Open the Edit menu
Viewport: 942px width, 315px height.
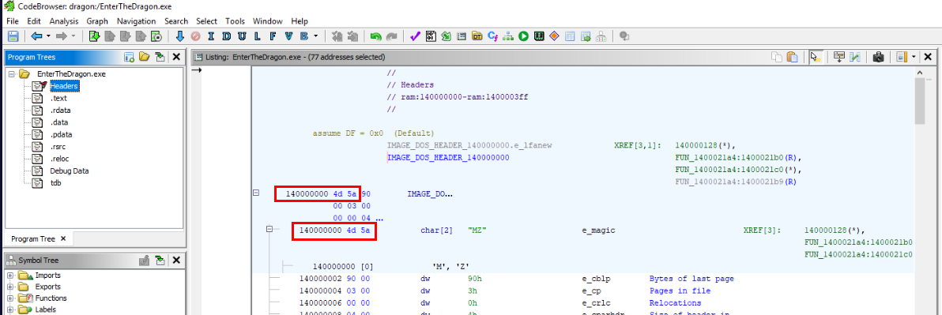34,21
